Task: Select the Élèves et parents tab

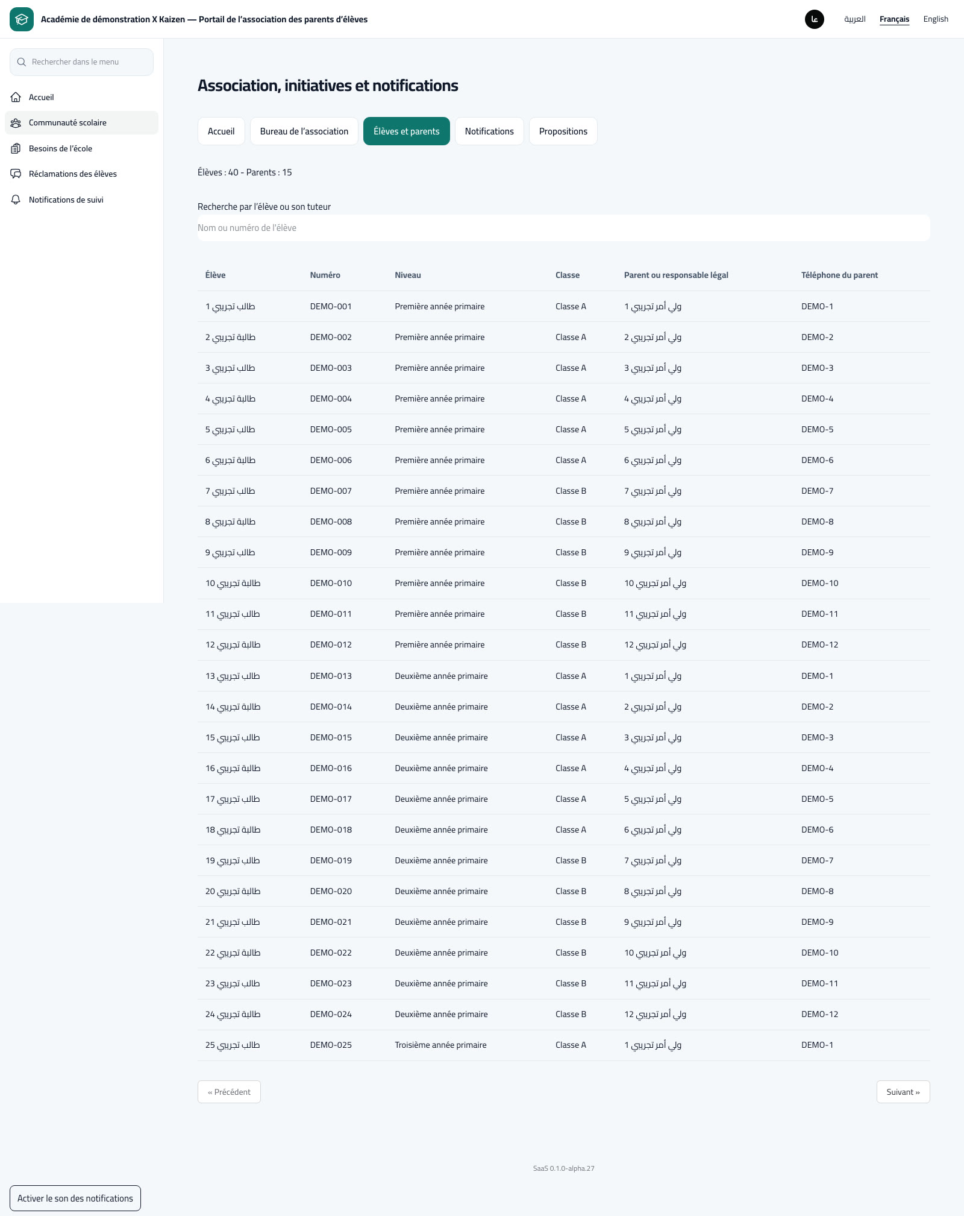Action: pos(407,131)
